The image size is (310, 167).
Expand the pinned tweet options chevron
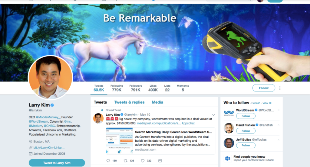point(213,115)
